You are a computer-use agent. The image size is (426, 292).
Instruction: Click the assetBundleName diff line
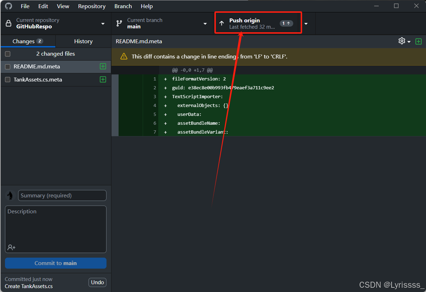199,123
